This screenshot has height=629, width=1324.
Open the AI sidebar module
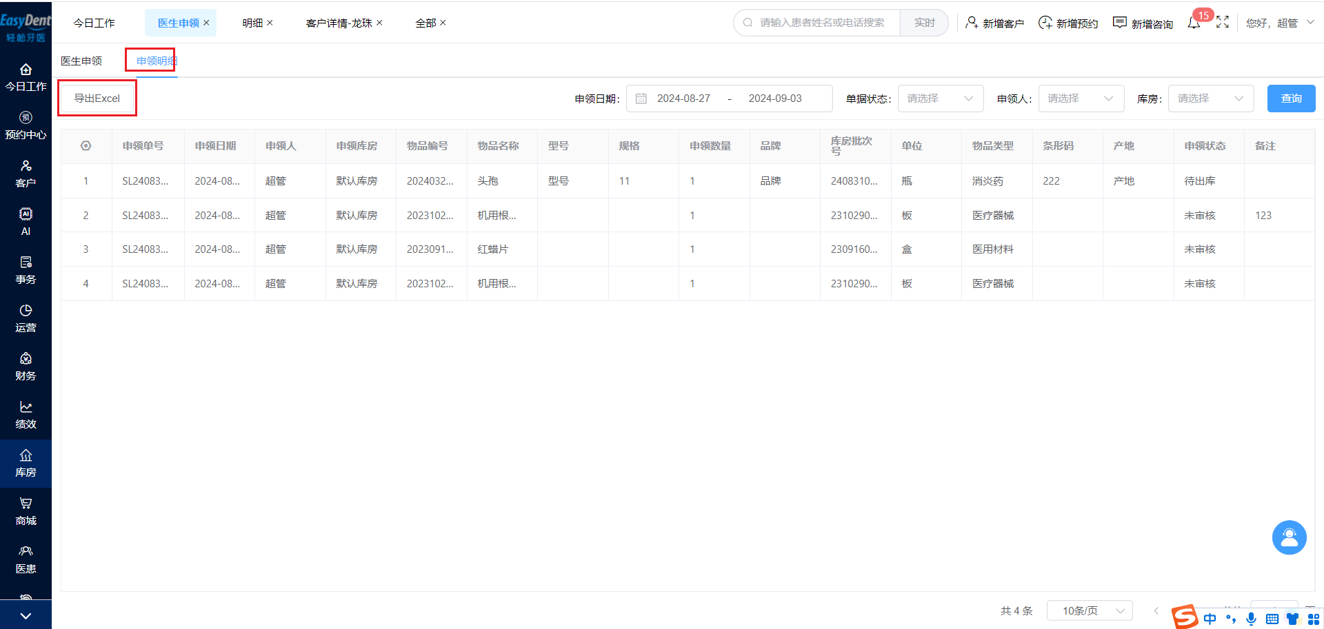pos(26,222)
